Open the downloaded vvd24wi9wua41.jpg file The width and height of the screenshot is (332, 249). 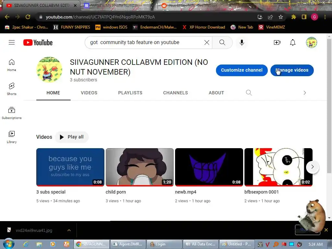click(x=34, y=230)
